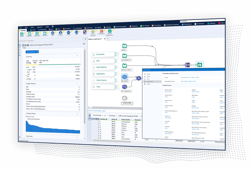Click the left chevron to scroll tool categories
250x169 pixels.
point(28,30)
